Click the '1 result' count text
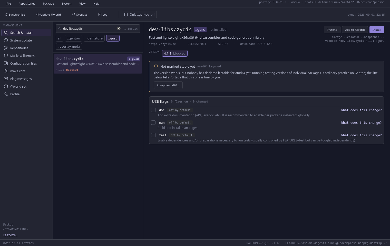Image resolution: width=390 pixels, height=246 pixels. point(131,29)
